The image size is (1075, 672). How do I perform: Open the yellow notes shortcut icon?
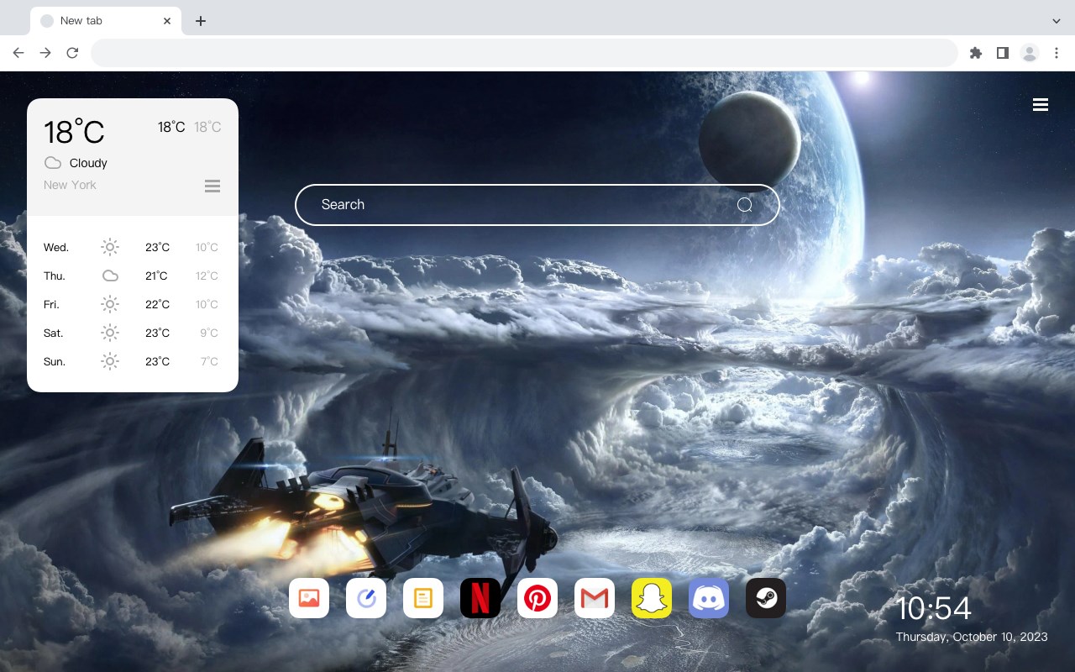(x=423, y=598)
